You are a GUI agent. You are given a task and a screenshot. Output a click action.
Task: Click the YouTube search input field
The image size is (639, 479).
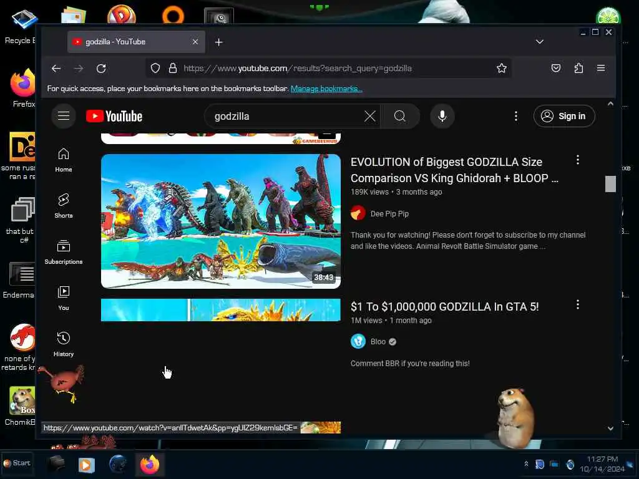(287, 117)
